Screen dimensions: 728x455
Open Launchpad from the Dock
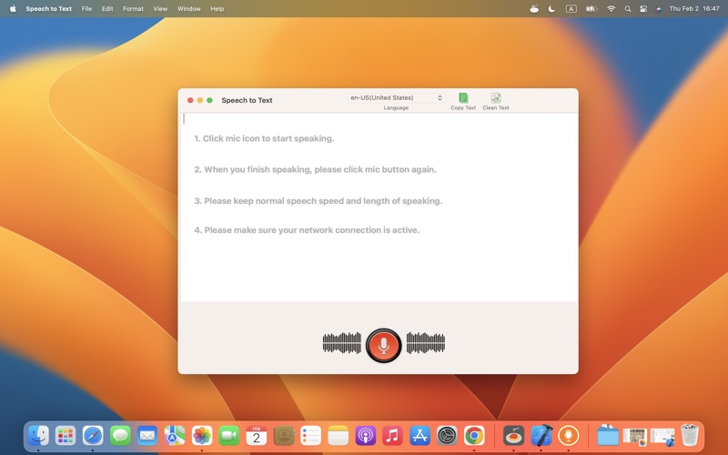pyautogui.click(x=66, y=436)
